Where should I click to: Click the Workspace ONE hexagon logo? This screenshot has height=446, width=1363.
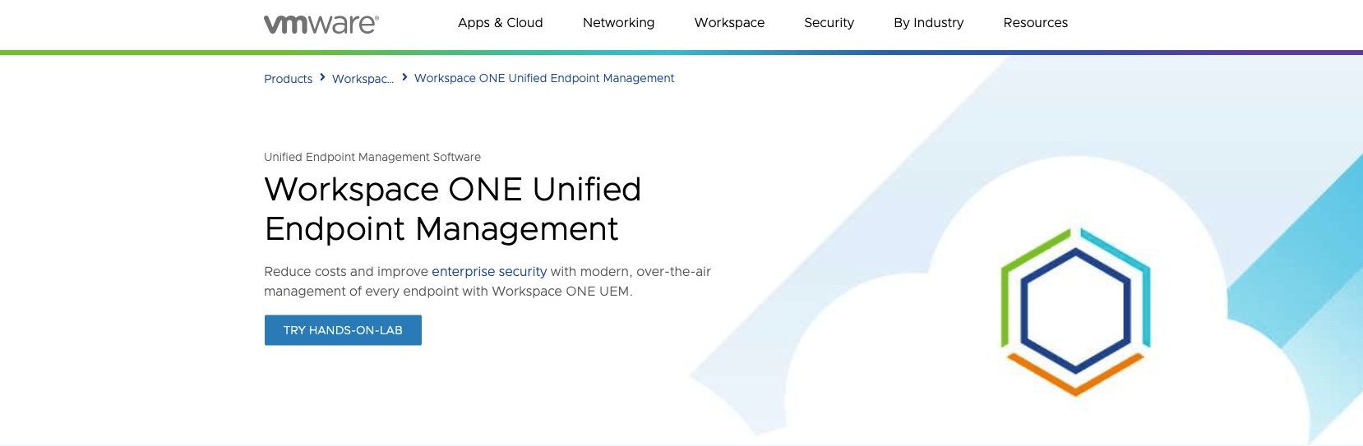pos(1075,311)
